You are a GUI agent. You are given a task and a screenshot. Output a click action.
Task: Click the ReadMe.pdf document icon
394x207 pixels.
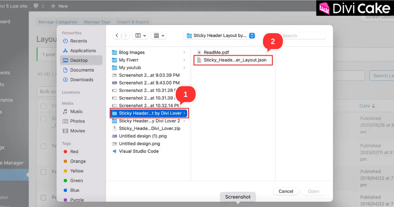[x=199, y=52]
